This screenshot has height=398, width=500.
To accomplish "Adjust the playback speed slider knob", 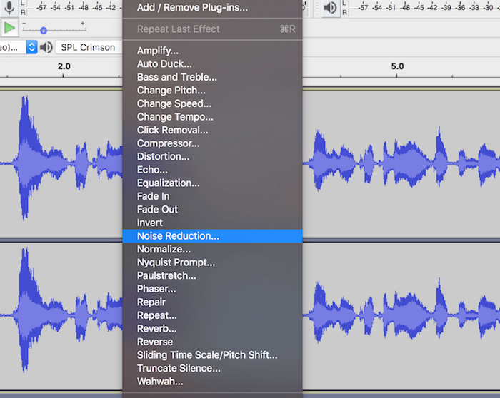I will (x=44, y=31).
